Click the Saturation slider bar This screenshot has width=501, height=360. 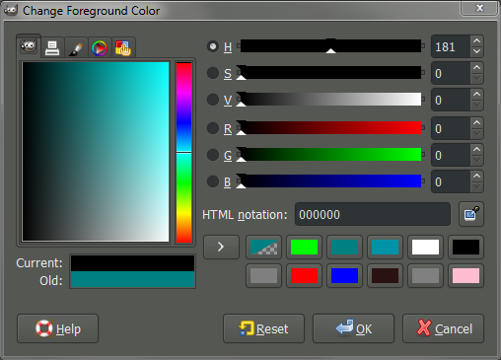tap(330, 73)
